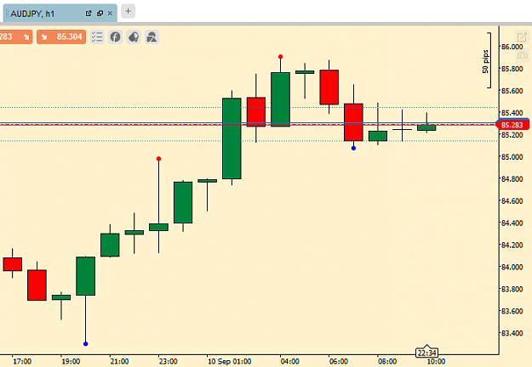Open the function indicators icon

coord(116,37)
